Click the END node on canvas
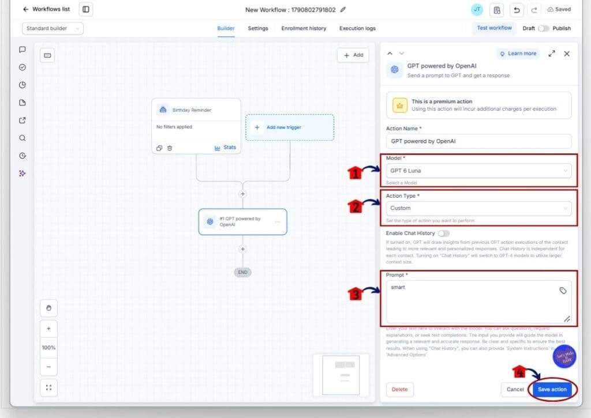This screenshot has height=418, width=591. [x=242, y=272]
